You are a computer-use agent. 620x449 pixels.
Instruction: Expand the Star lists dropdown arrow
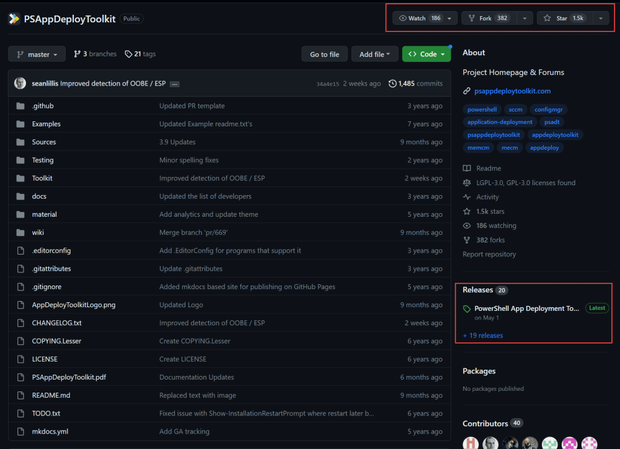601,18
